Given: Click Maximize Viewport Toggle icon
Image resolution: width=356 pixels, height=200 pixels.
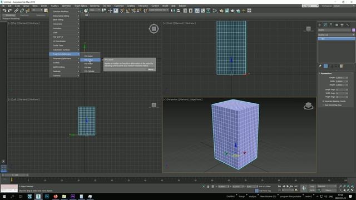Looking at the screenshot, I should pyautogui.click(x=352, y=190).
